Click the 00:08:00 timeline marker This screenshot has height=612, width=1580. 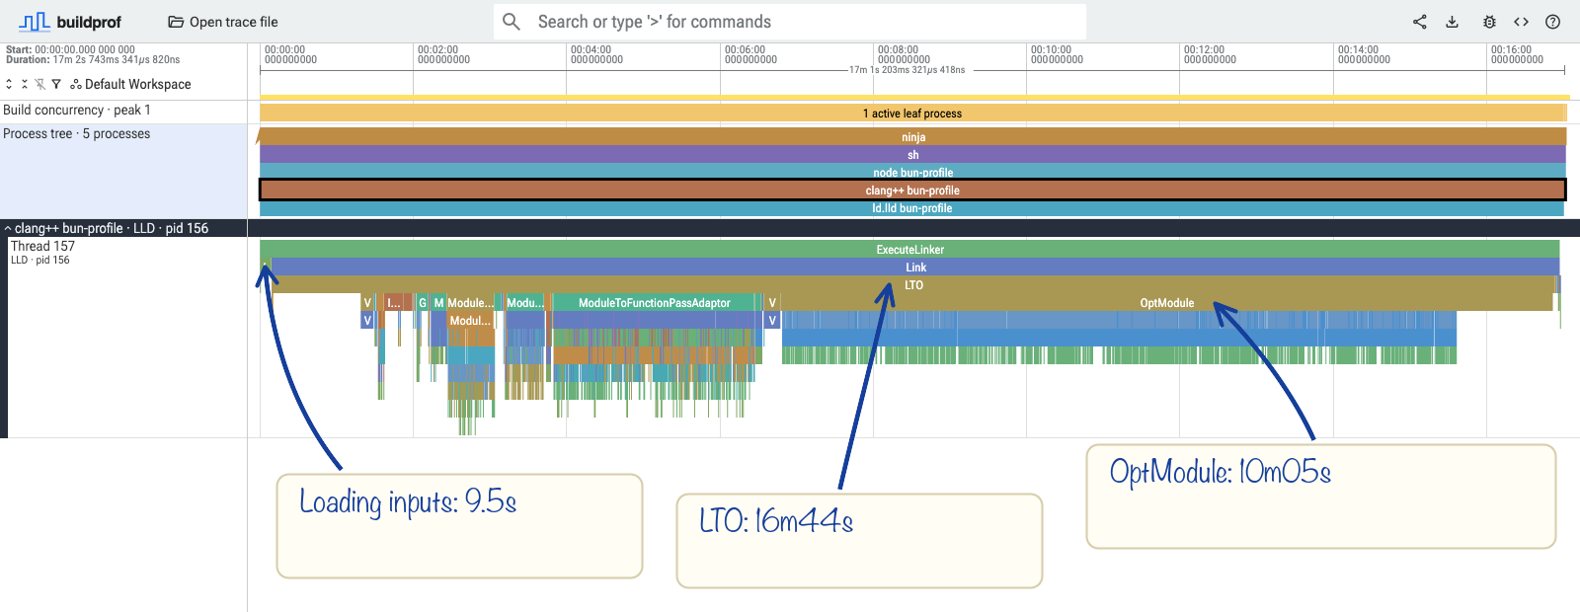(x=904, y=54)
